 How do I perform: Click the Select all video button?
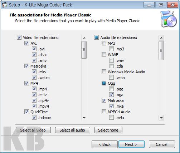pos(33,130)
